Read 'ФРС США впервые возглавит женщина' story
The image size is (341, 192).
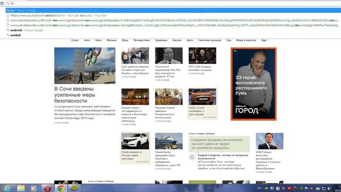pos(200,68)
